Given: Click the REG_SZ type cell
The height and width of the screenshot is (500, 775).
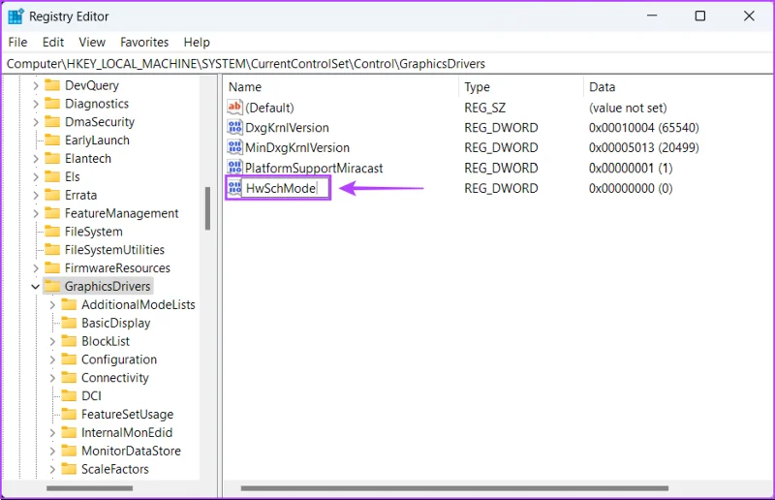Looking at the screenshot, I should [485, 108].
